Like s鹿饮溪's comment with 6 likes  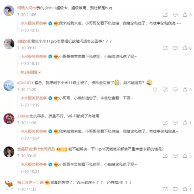185,48
